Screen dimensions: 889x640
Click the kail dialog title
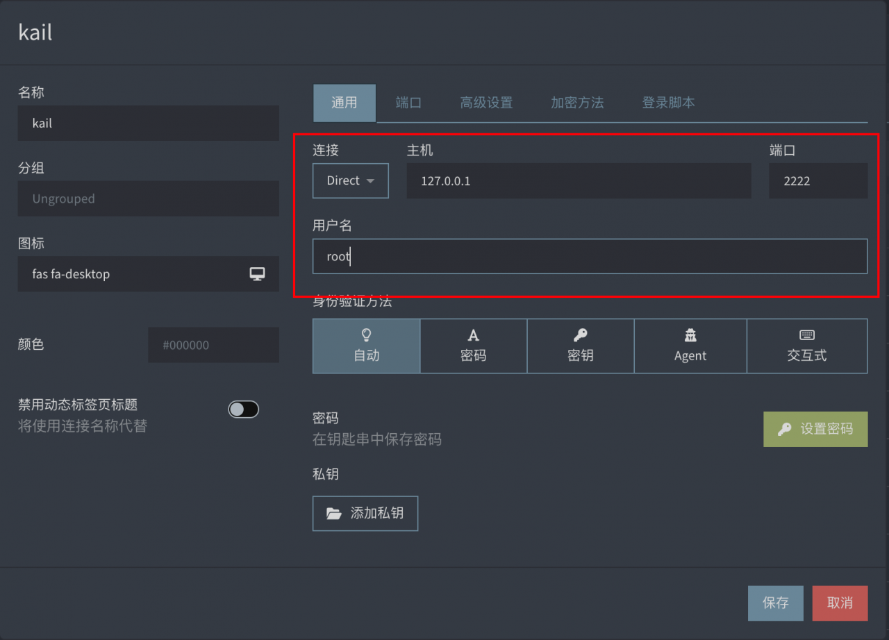coord(35,33)
